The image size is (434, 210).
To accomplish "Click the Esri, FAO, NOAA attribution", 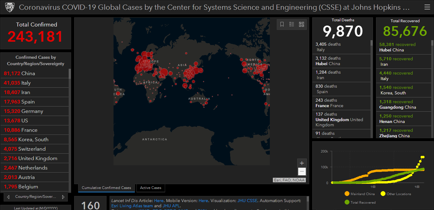I will click(289, 180).
